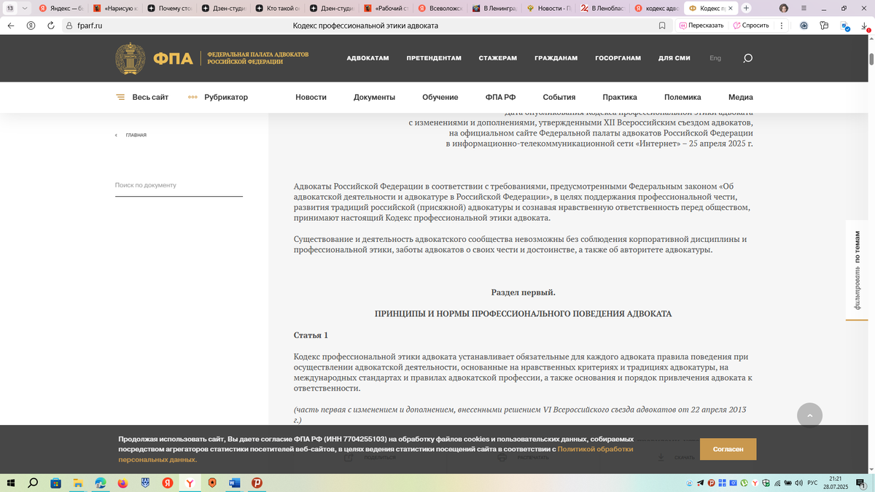Open the 'Рубрикатор' section menu
Viewport: 875px width, 492px height.
217,97
